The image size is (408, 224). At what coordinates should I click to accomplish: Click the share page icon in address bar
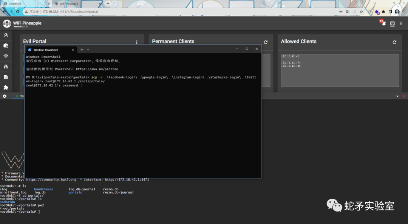354,12
